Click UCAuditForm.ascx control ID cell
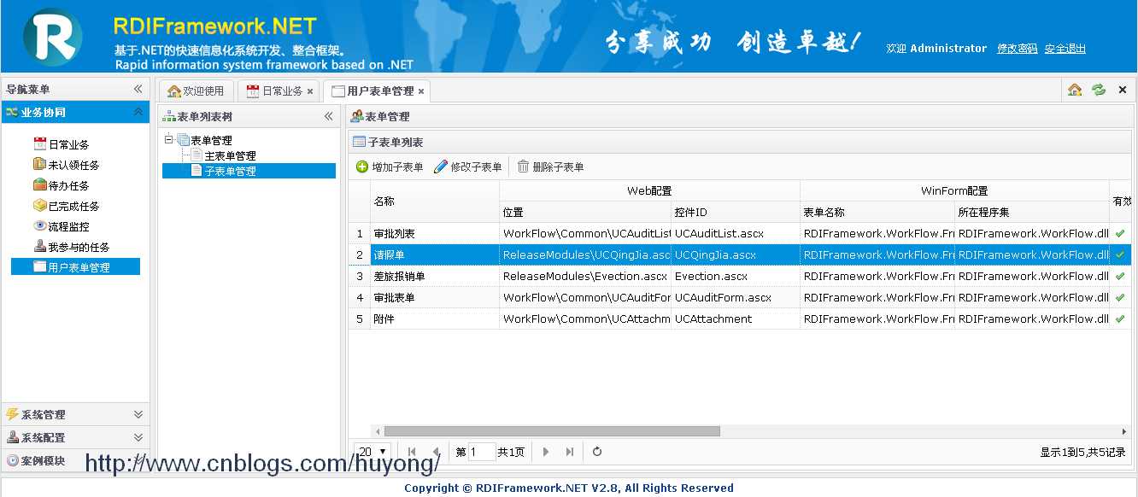This screenshot has height=497, width=1138. (736, 297)
